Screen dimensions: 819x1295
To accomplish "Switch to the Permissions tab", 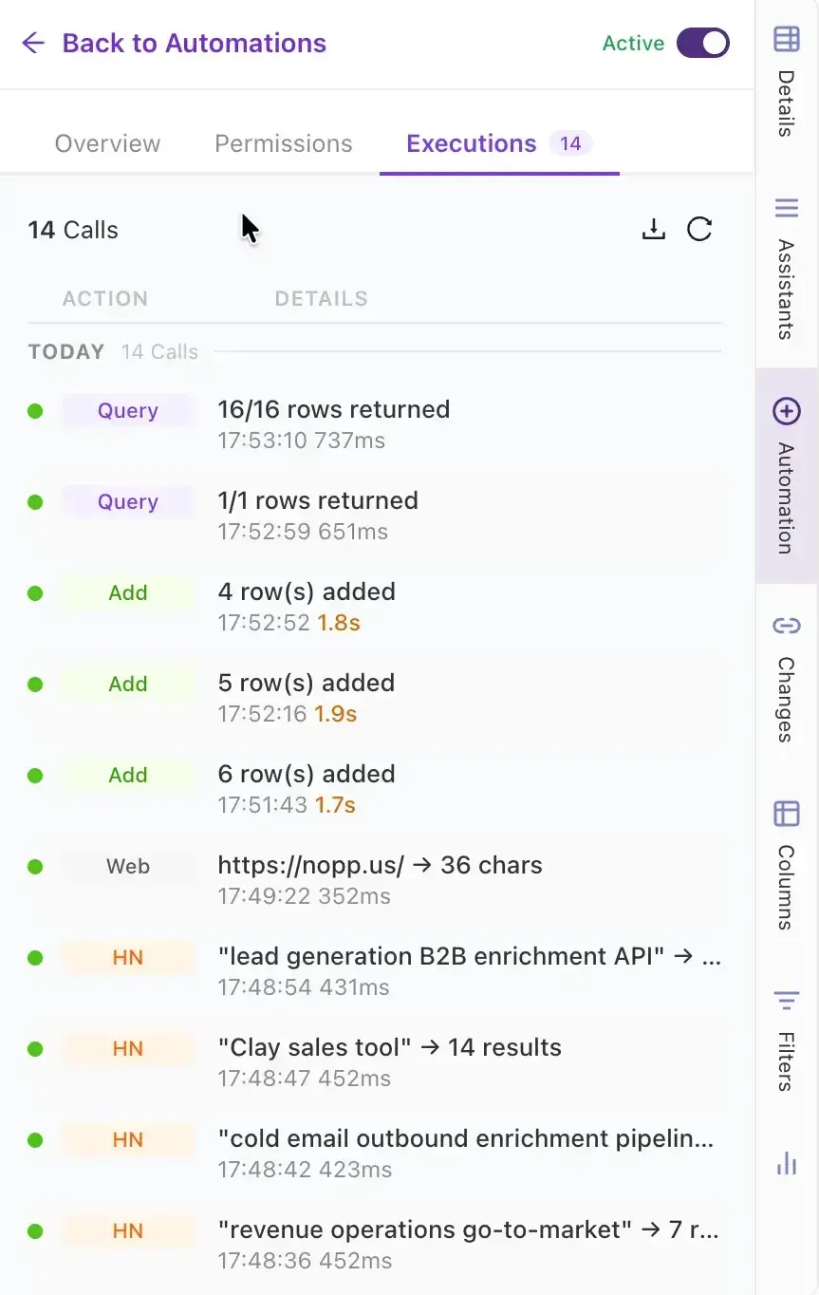I will pyautogui.click(x=284, y=143).
